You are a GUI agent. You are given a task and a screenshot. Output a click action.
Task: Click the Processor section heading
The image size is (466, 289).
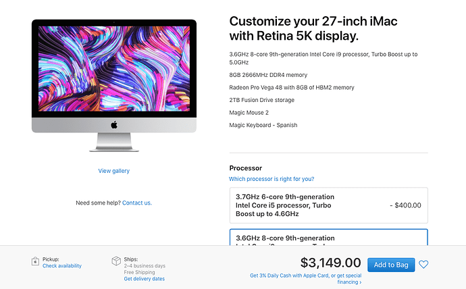pos(245,168)
